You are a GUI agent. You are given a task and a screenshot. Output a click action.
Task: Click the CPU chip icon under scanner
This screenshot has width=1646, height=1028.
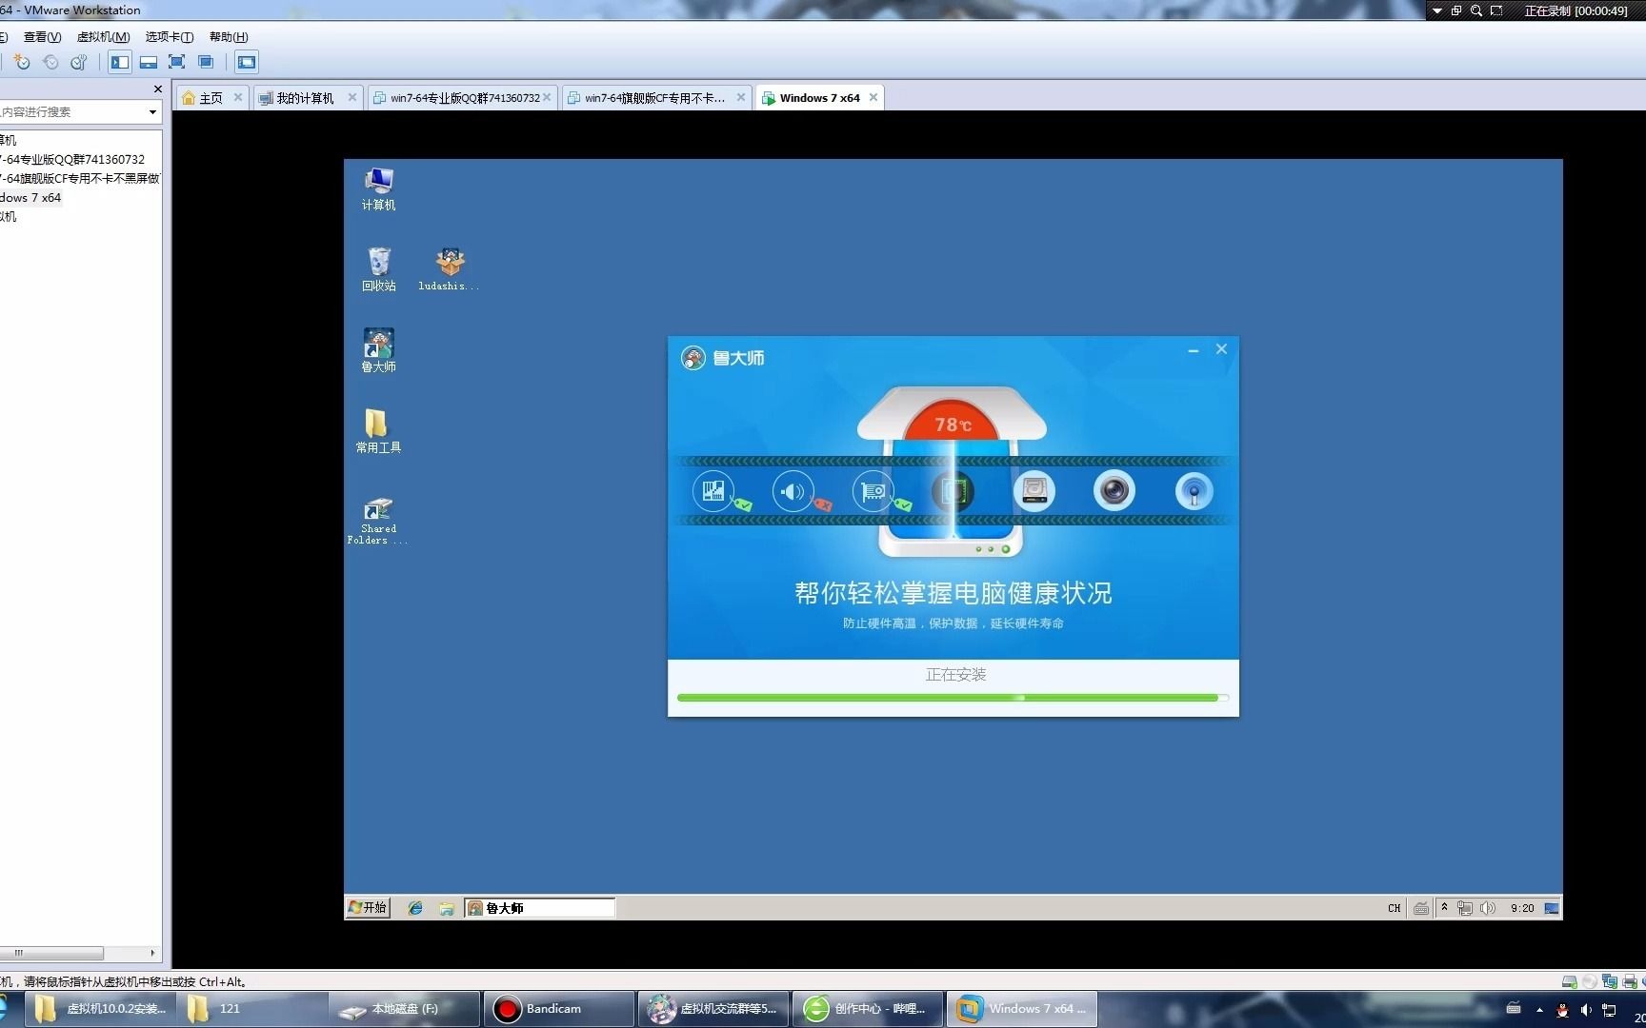pos(953,491)
